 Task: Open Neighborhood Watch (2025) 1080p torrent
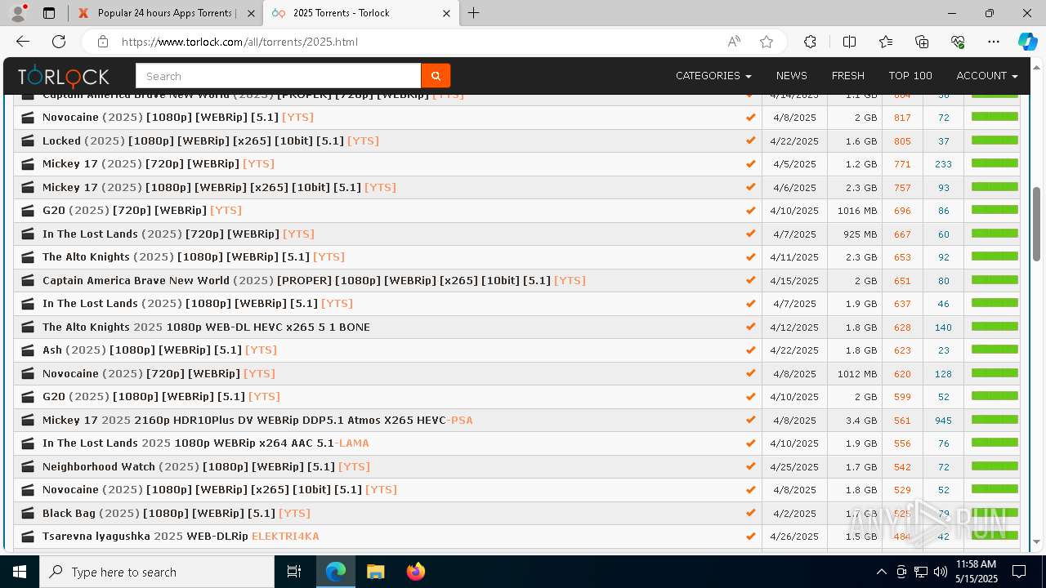coord(206,466)
